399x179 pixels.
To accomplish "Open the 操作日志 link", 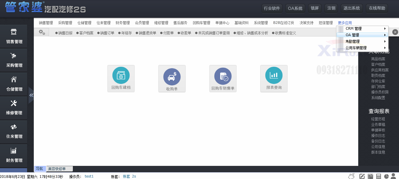I will coord(378,136).
